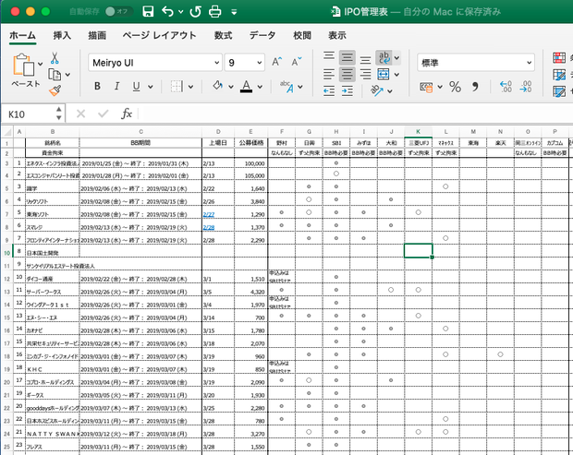573x455 pixels.
Task: Apply cell borders icon
Action: (177, 87)
